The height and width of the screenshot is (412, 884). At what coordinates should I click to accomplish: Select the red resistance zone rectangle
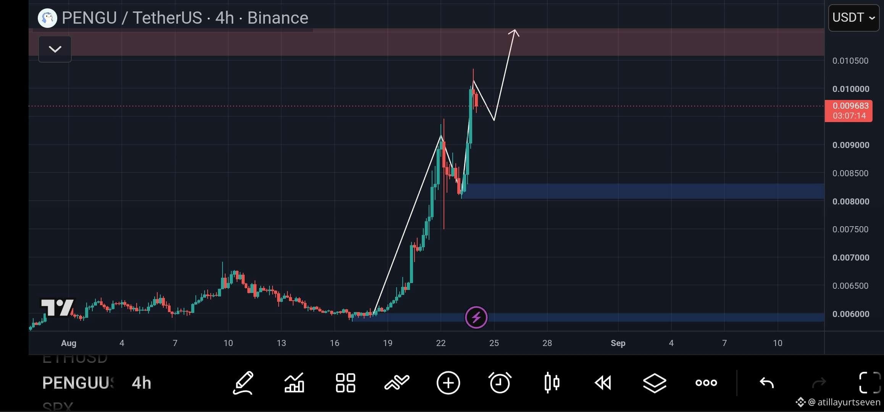426,42
